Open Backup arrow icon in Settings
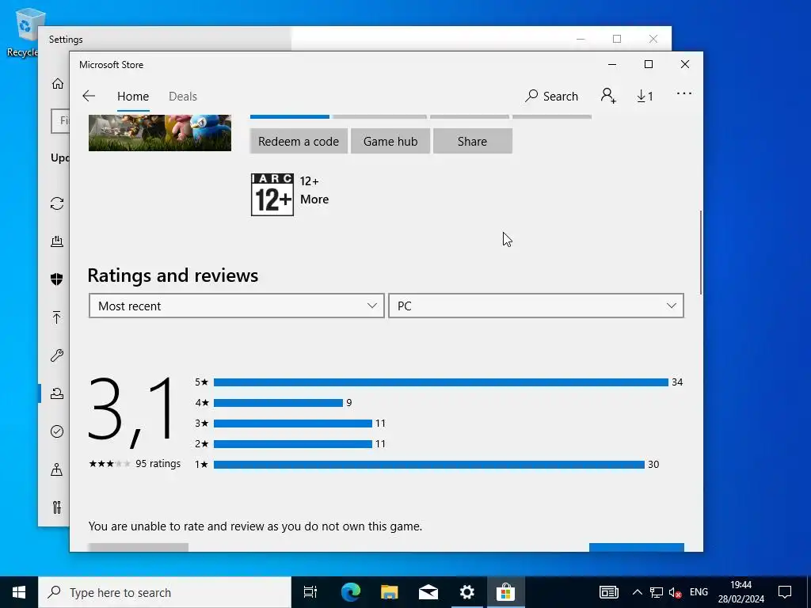The image size is (811, 608). pyautogui.click(x=57, y=317)
